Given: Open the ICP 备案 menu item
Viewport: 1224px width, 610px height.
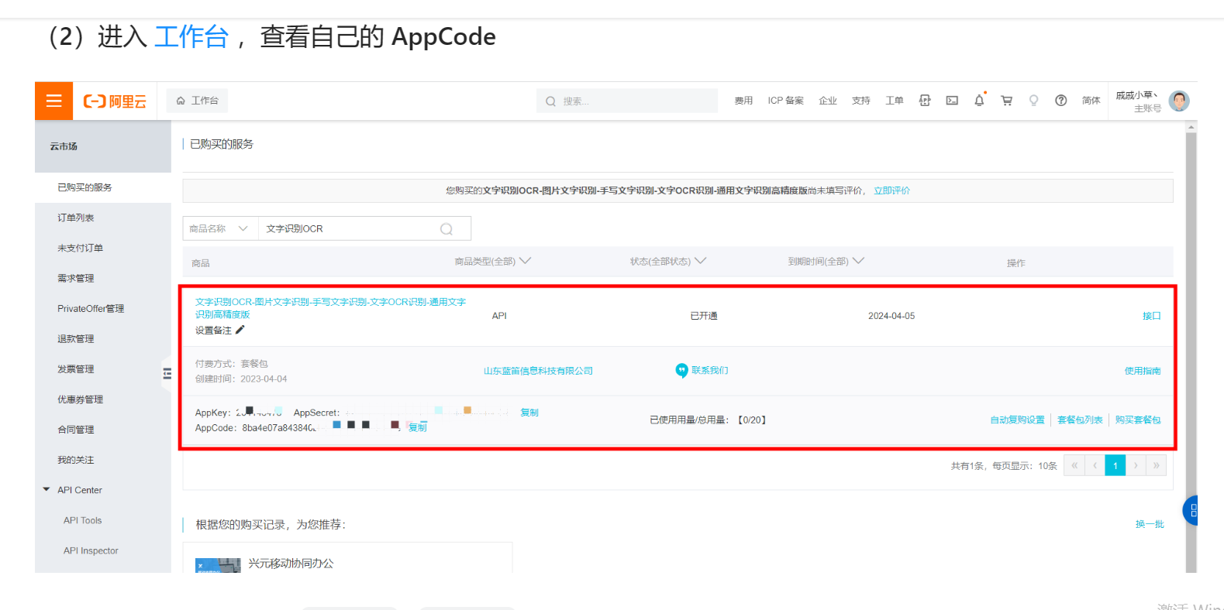Looking at the screenshot, I should tap(785, 101).
